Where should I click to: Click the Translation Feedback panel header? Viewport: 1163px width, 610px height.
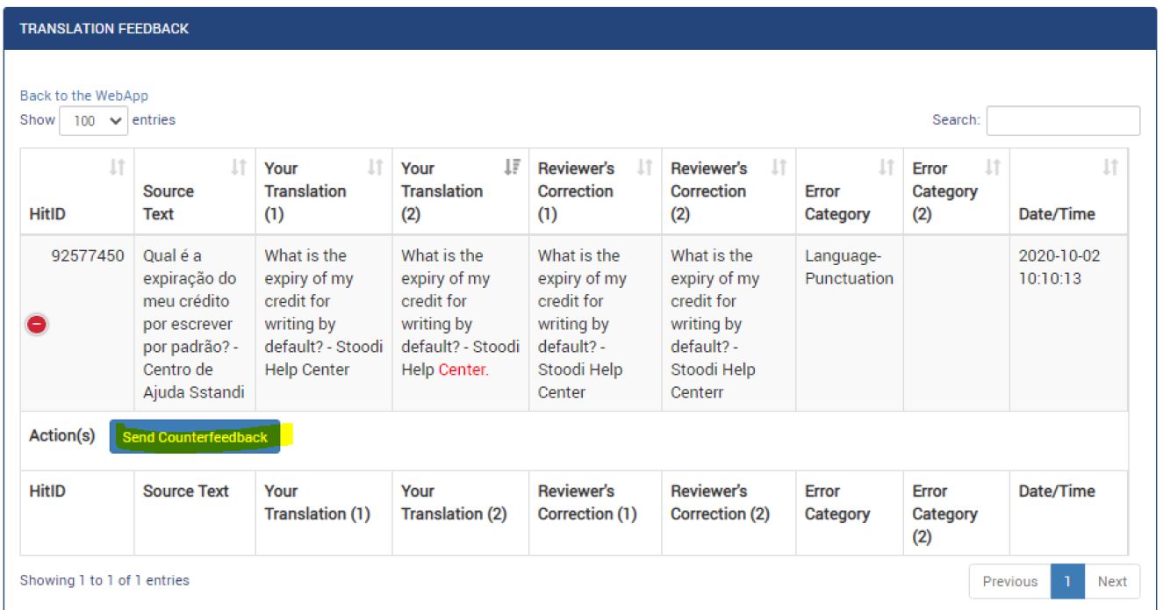tap(580, 29)
